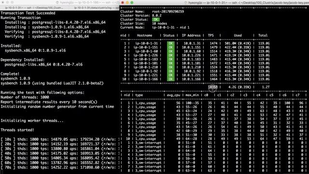Switch to the /data/clustrix/log tab in left window
The width and height of the screenshot is (309, 174).
click(x=97, y=8)
